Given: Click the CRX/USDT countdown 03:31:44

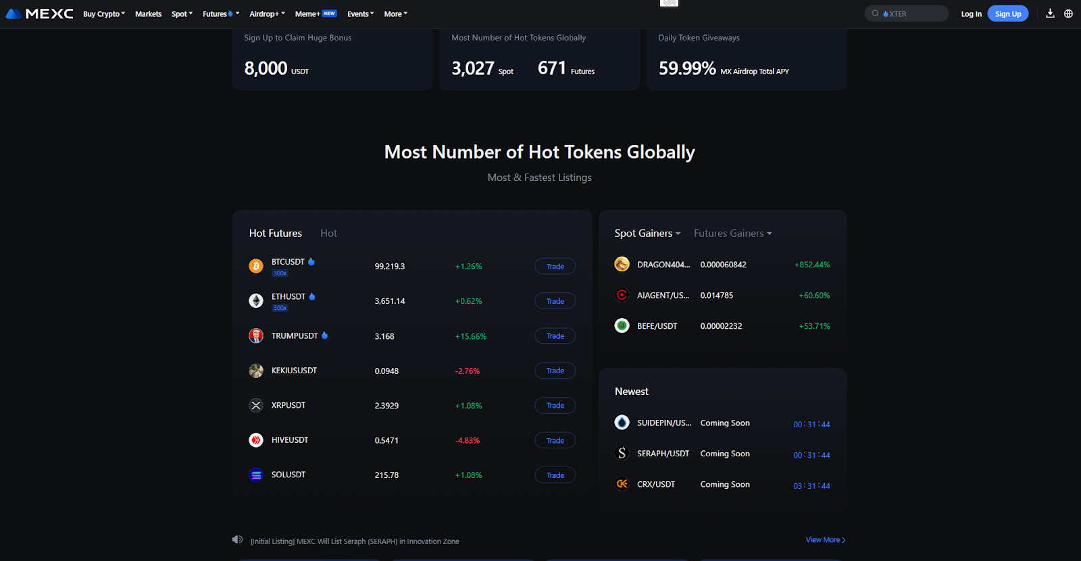Looking at the screenshot, I should coord(811,485).
